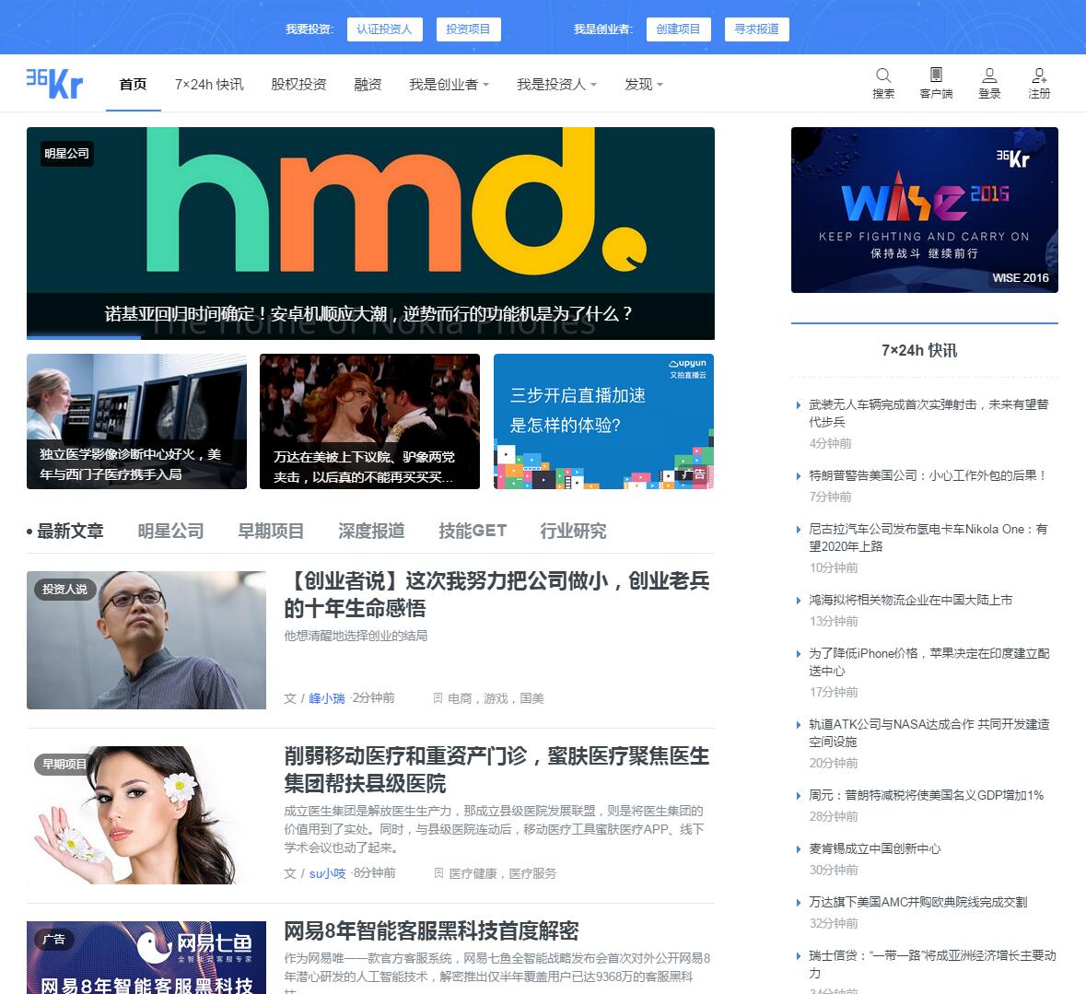Expand the 发现 dropdown menu
Screen dimensions: 1086x994
(x=644, y=85)
